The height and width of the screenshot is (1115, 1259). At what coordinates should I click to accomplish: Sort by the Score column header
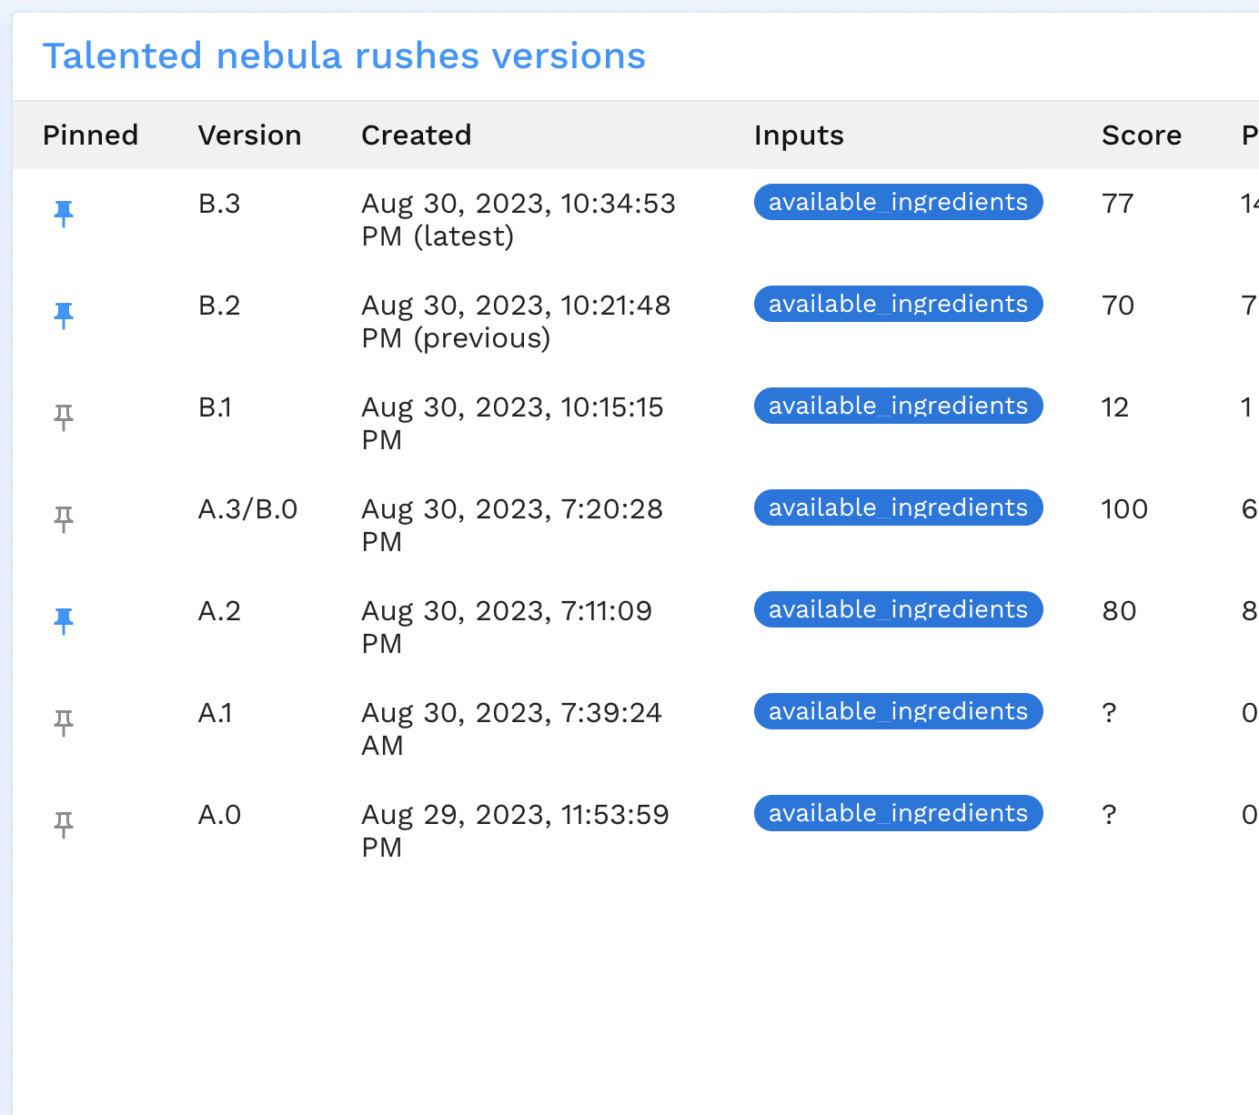coord(1141,136)
